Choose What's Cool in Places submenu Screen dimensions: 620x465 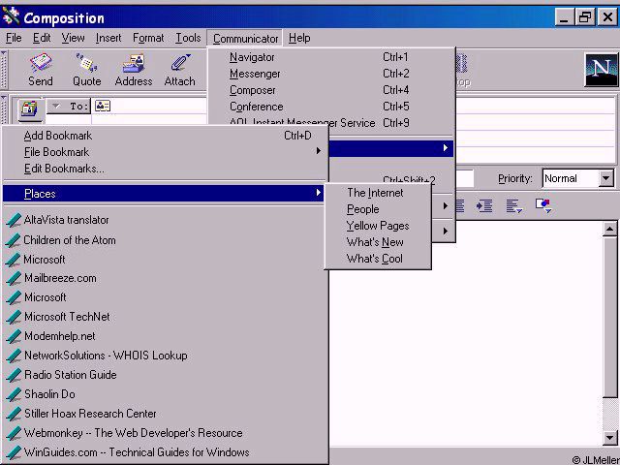coord(378,259)
